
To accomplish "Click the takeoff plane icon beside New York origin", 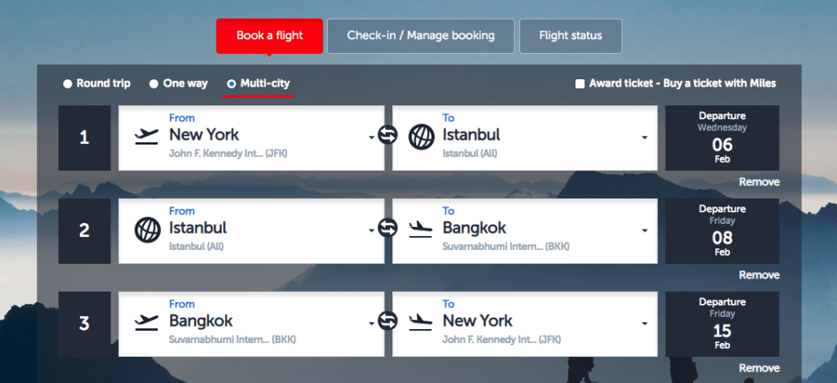I will coord(146,137).
